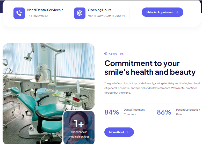Click the ABOUT US label
202x144 pixels.
click(116, 54)
